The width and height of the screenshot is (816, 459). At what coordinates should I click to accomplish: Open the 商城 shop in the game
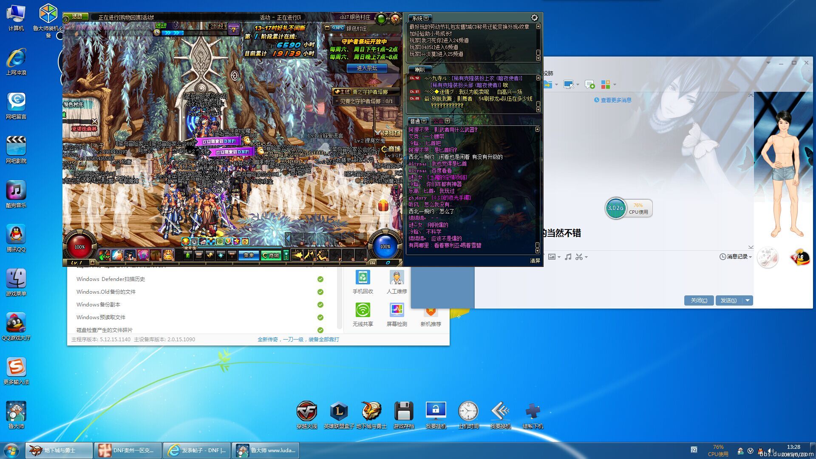[x=271, y=255]
